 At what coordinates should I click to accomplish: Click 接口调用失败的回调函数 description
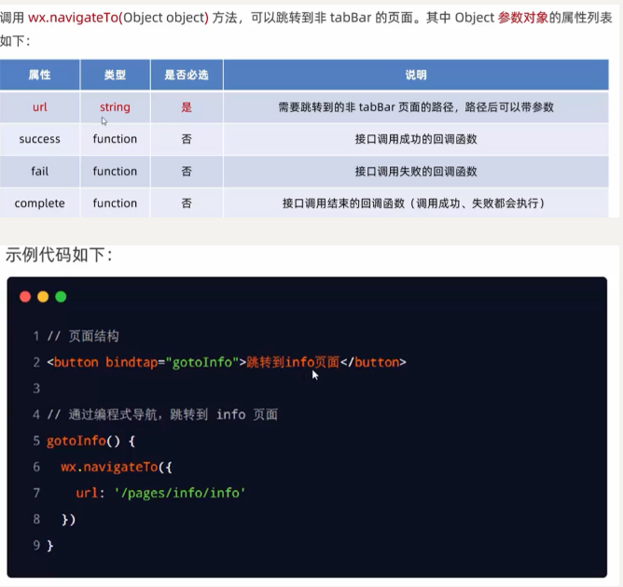(x=416, y=171)
